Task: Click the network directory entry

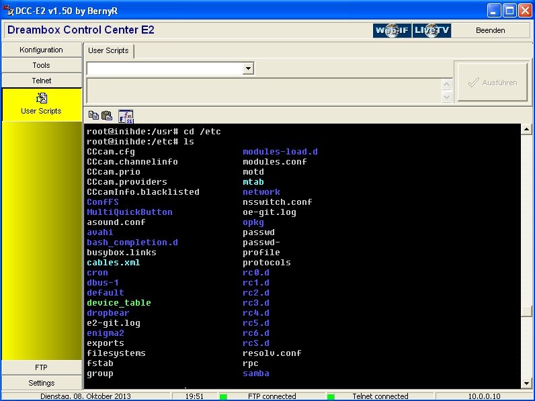Action: (x=261, y=192)
